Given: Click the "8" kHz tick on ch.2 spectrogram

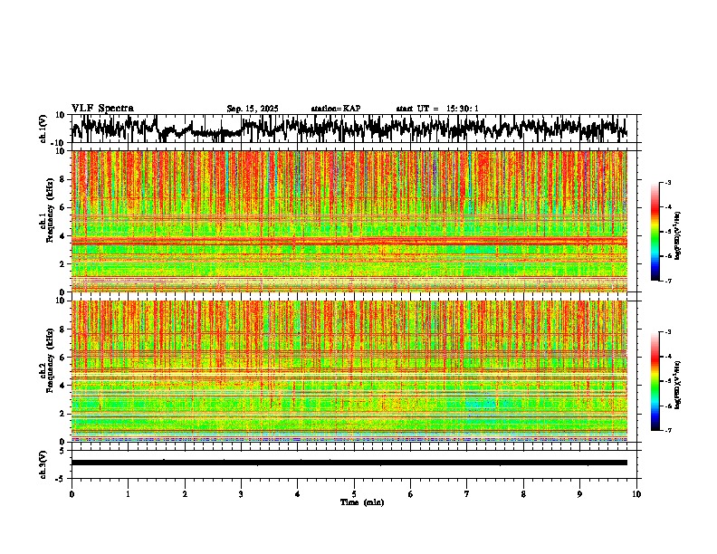Looking at the screenshot, I should (62, 330).
